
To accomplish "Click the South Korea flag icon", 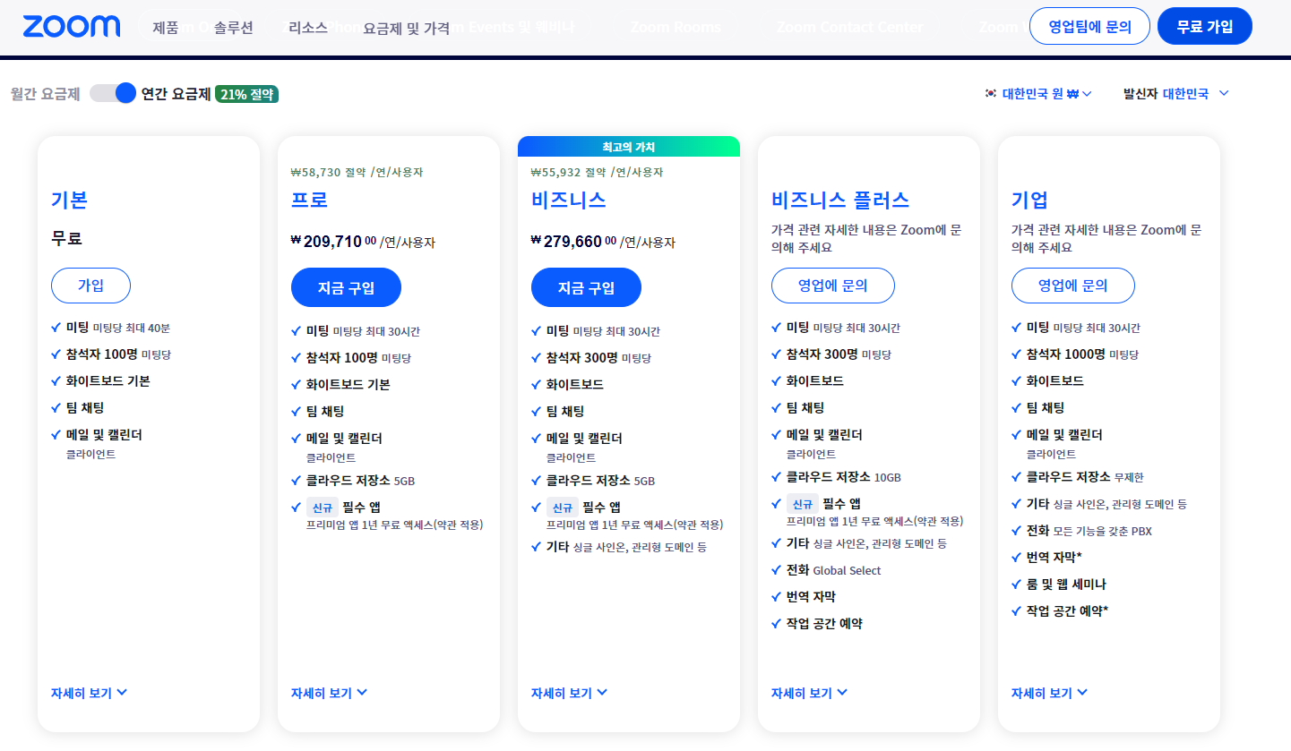I will point(990,93).
